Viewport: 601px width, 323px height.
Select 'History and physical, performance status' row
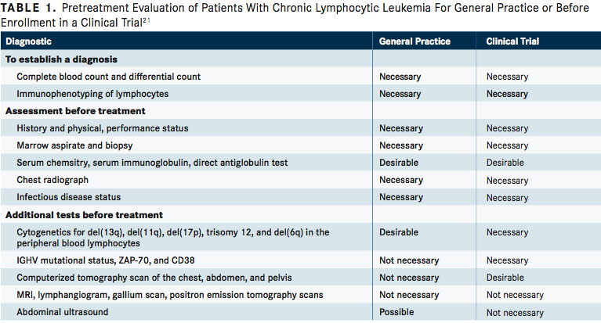pos(301,128)
